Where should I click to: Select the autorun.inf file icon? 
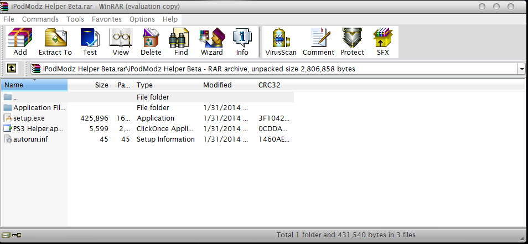8,139
